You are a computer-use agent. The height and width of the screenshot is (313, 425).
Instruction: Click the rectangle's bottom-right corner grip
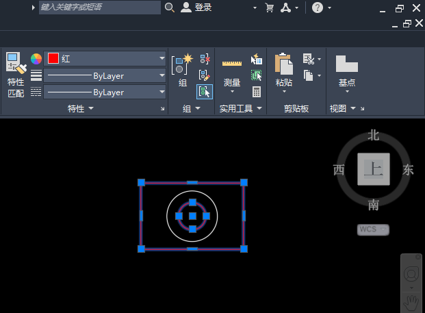244,249
